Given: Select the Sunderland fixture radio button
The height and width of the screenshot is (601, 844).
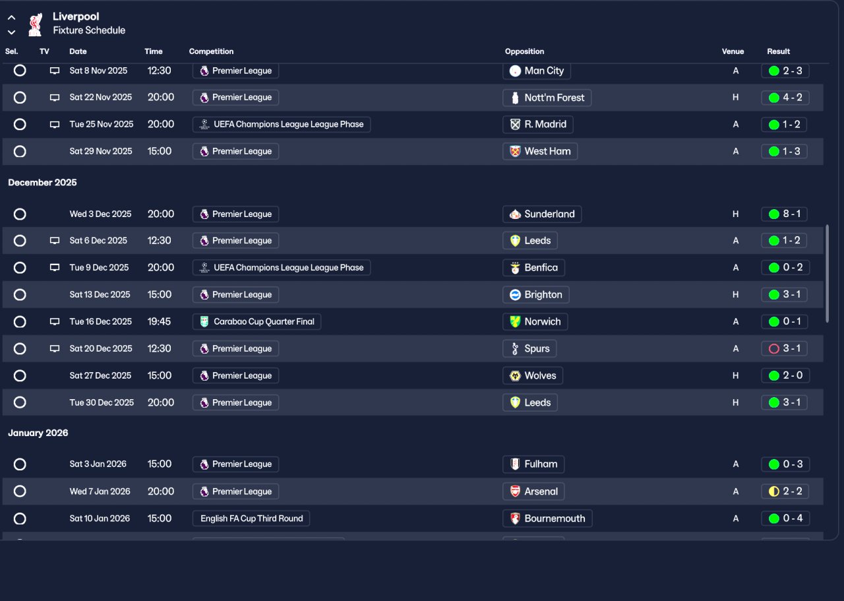Looking at the screenshot, I should coord(20,214).
